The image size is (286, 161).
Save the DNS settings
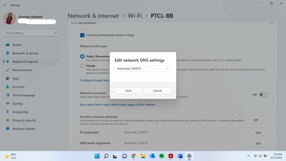pos(128,91)
